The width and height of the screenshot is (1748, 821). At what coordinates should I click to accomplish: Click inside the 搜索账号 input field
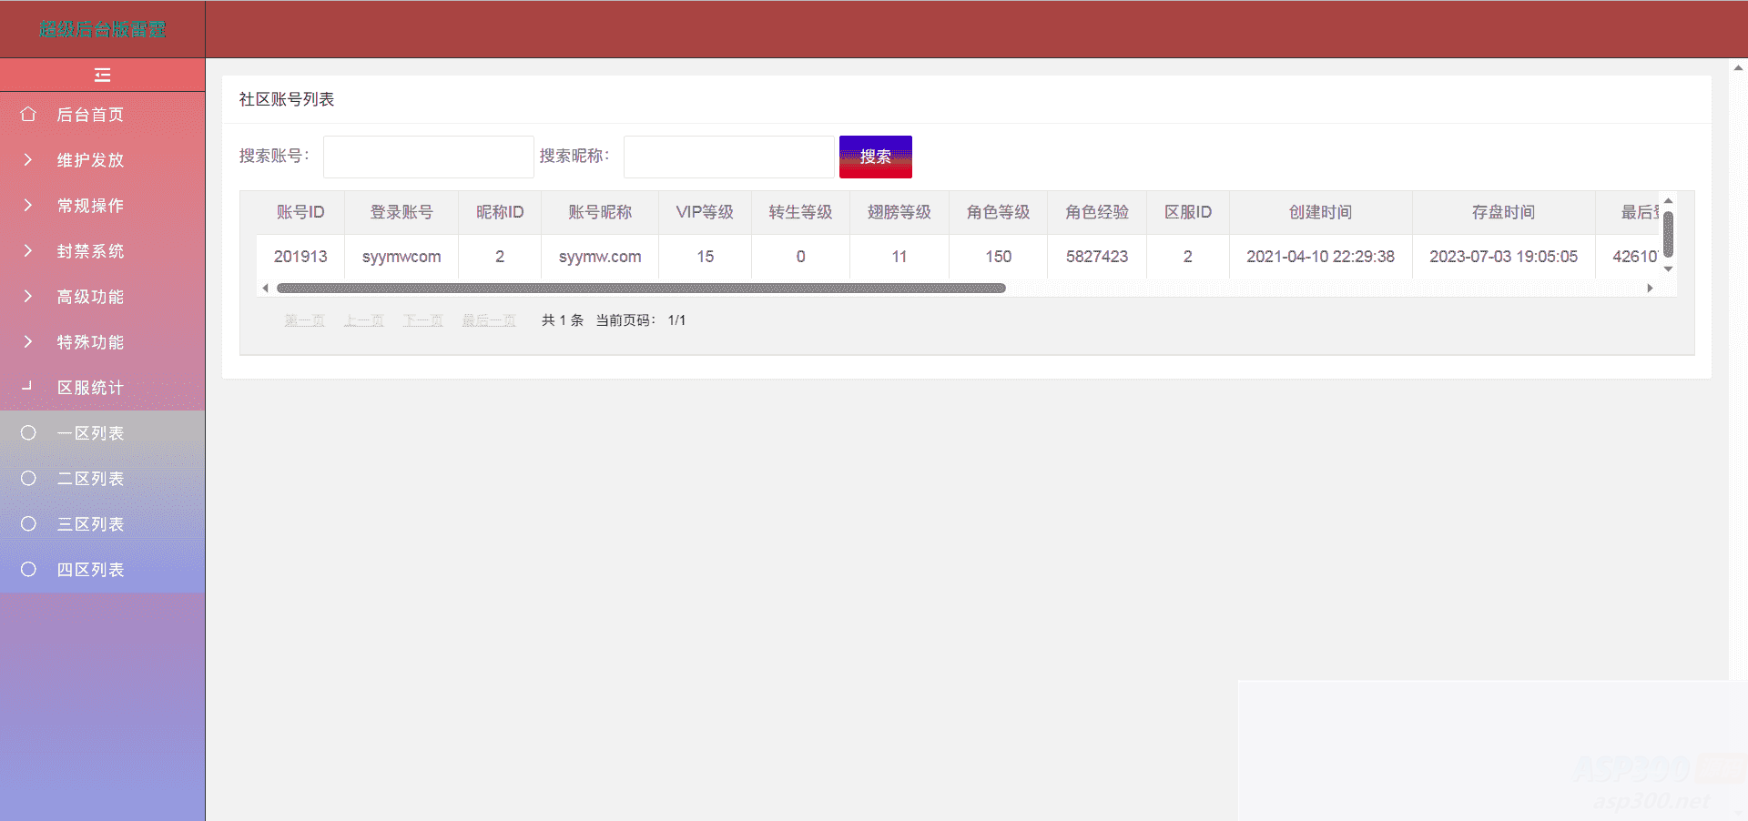point(428,156)
